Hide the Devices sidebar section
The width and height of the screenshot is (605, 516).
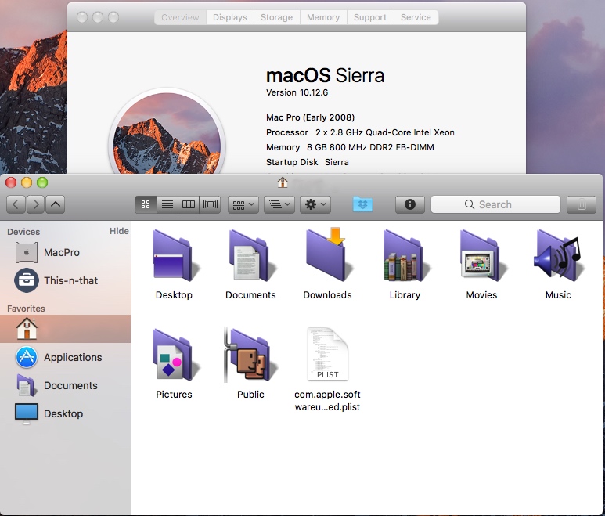tap(119, 231)
